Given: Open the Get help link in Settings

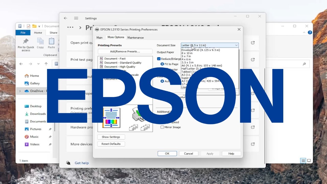Looking at the screenshot, I should pyautogui.click(x=82, y=163).
